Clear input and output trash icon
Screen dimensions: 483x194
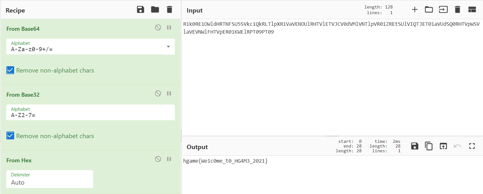point(458,10)
